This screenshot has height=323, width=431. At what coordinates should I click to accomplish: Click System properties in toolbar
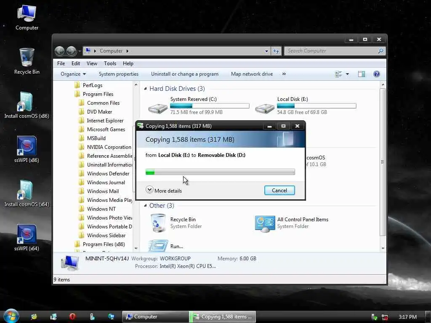(118, 74)
